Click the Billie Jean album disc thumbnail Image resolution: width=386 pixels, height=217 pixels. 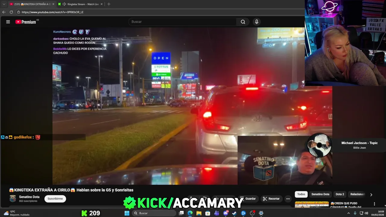(x=319, y=145)
